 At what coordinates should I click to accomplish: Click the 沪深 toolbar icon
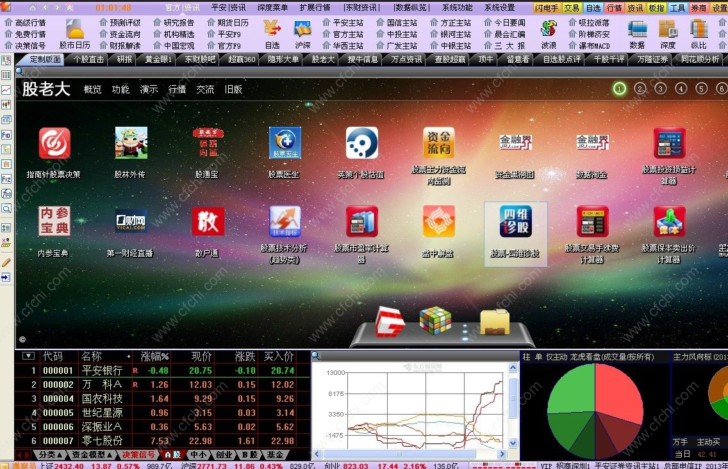302,35
